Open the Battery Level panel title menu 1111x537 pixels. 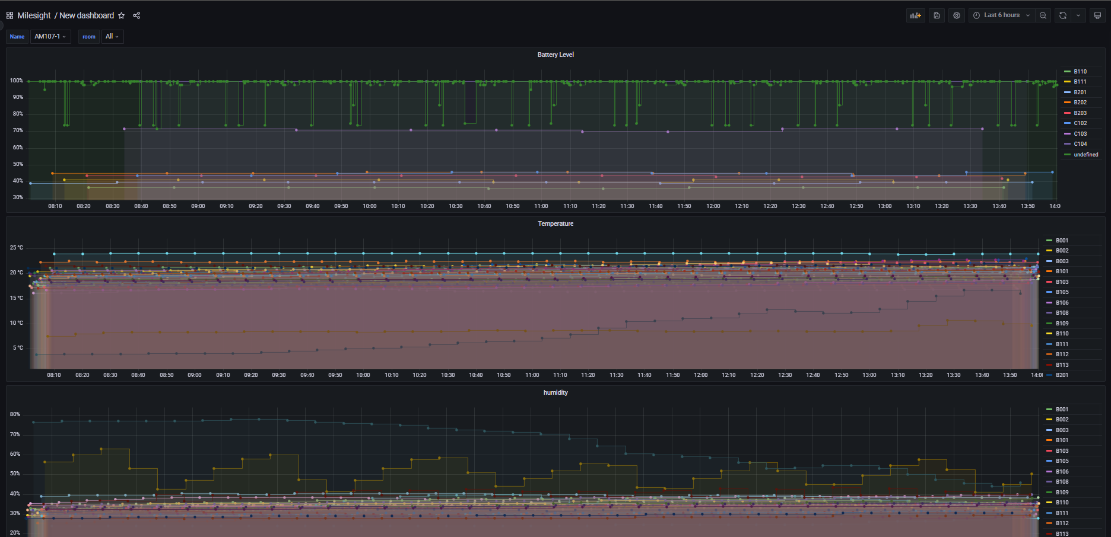pyautogui.click(x=555, y=55)
